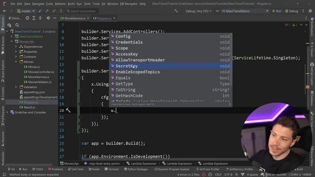Screen dimensions: 315x177
Task: Open solution explorer options gear
Action: [48, 18]
